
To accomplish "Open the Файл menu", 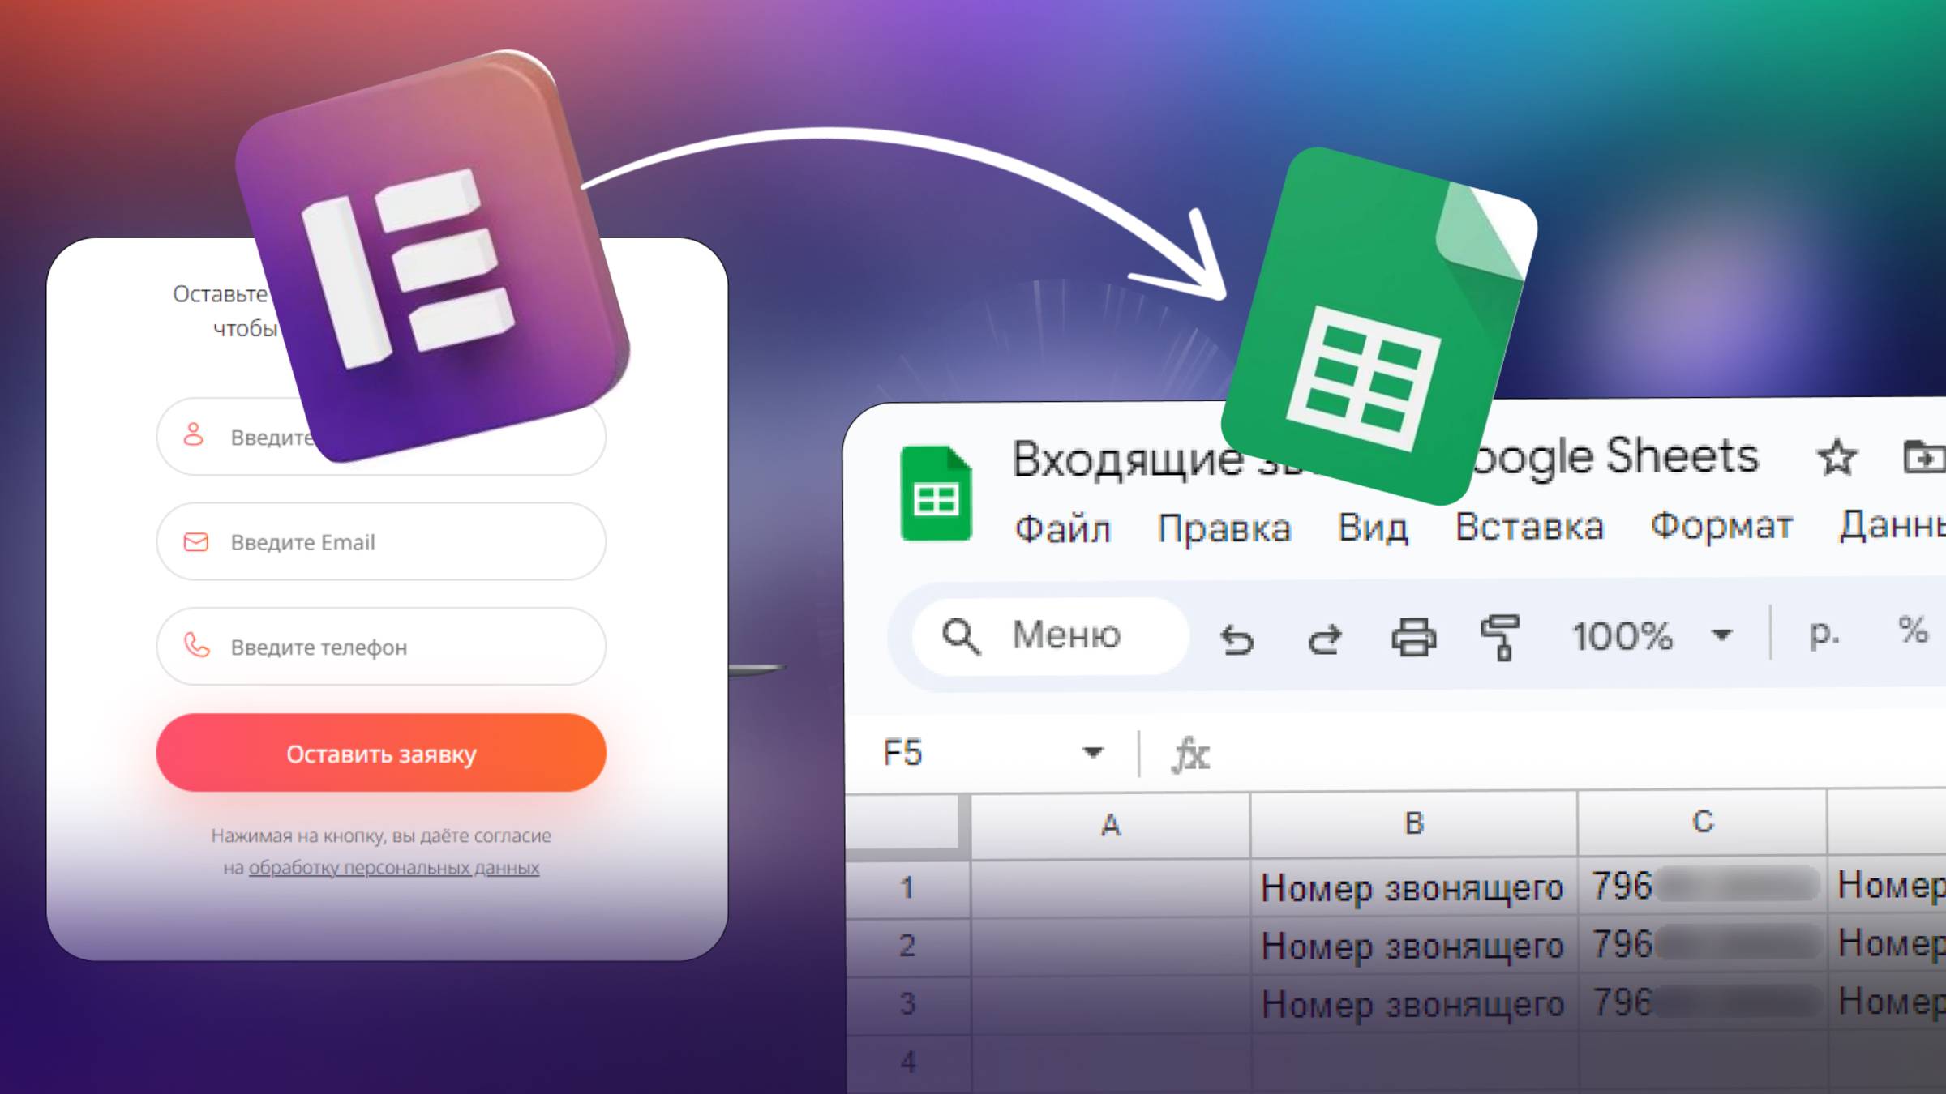I will pos(1062,529).
